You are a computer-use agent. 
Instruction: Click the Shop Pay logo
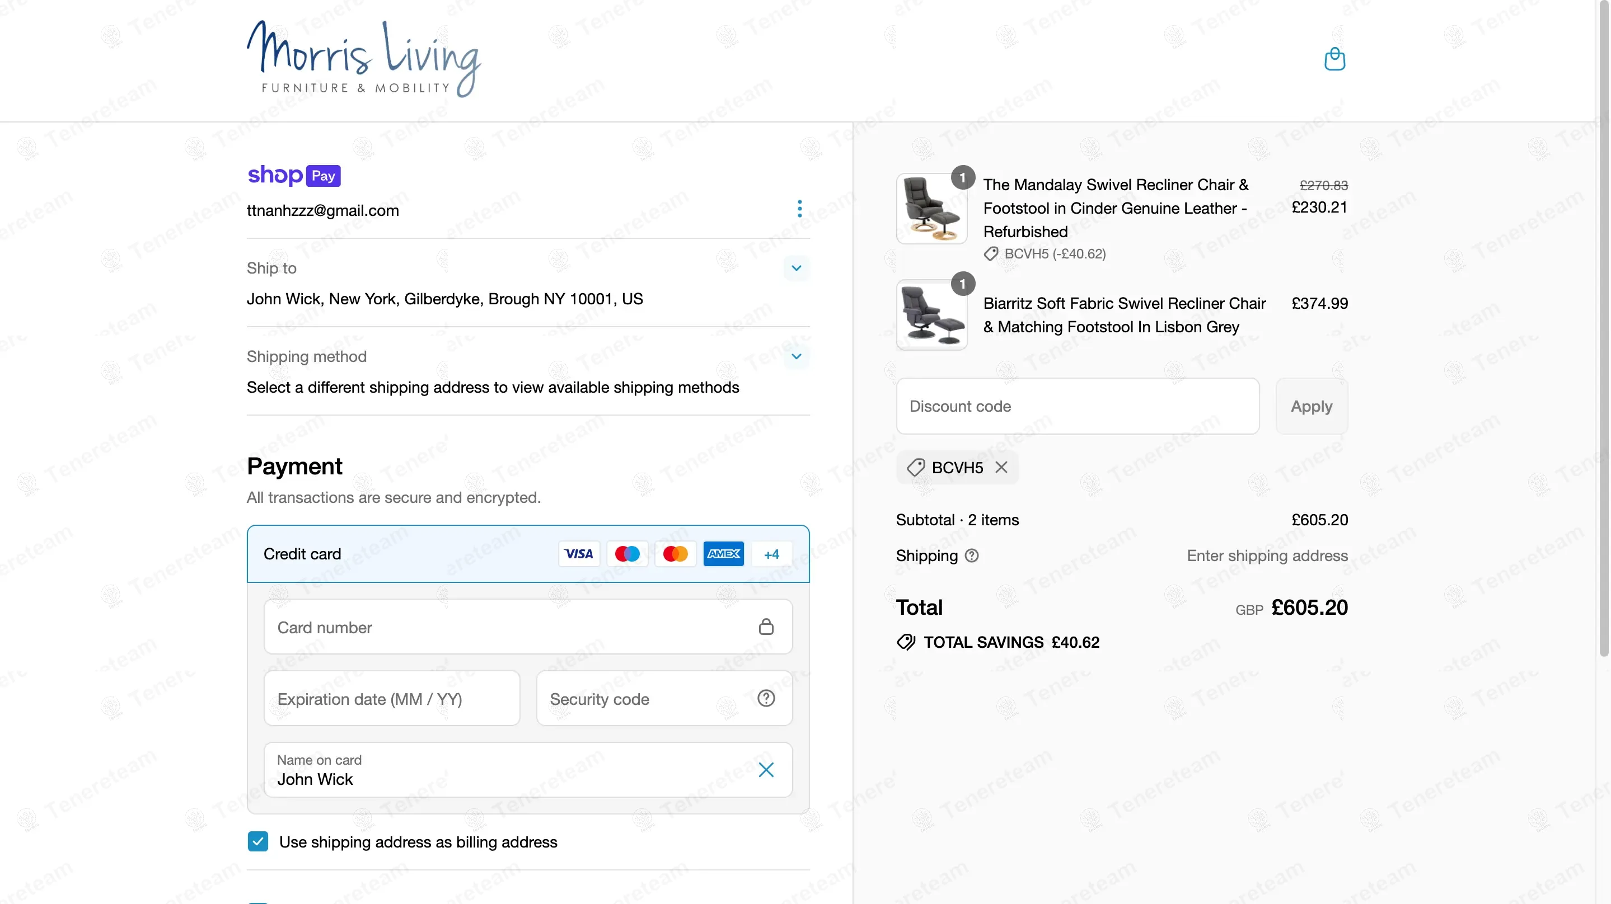pos(294,176)
